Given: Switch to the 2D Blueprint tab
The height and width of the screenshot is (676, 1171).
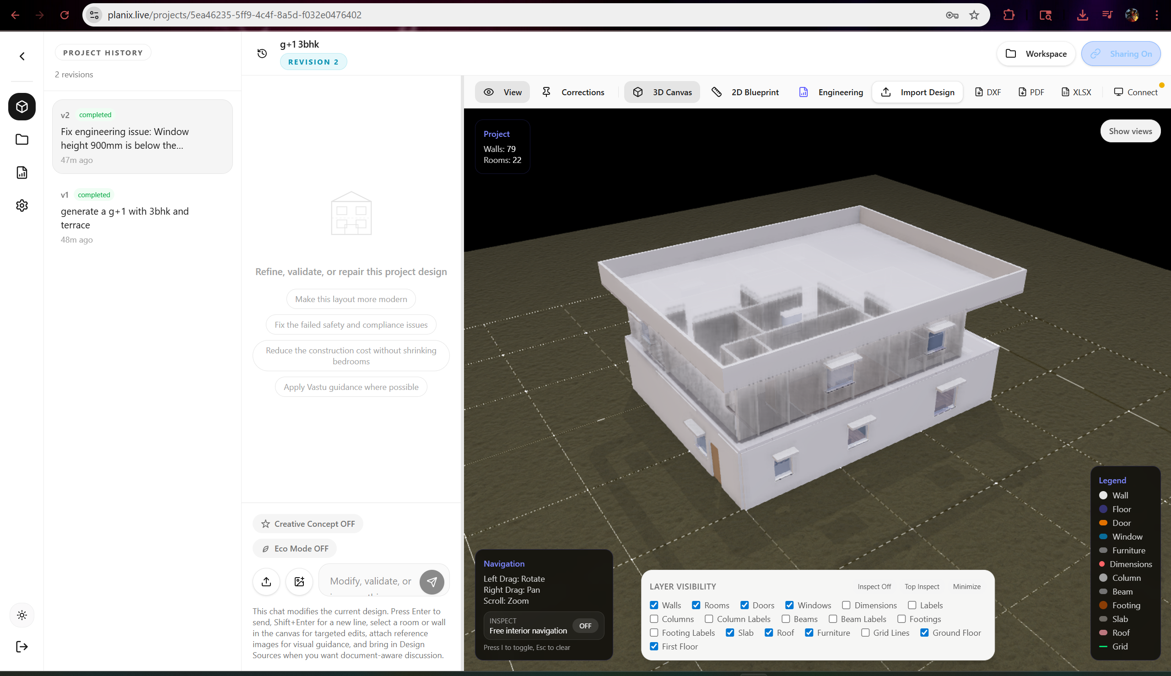Looking at the screenshot, I should (x=745, y=92).
